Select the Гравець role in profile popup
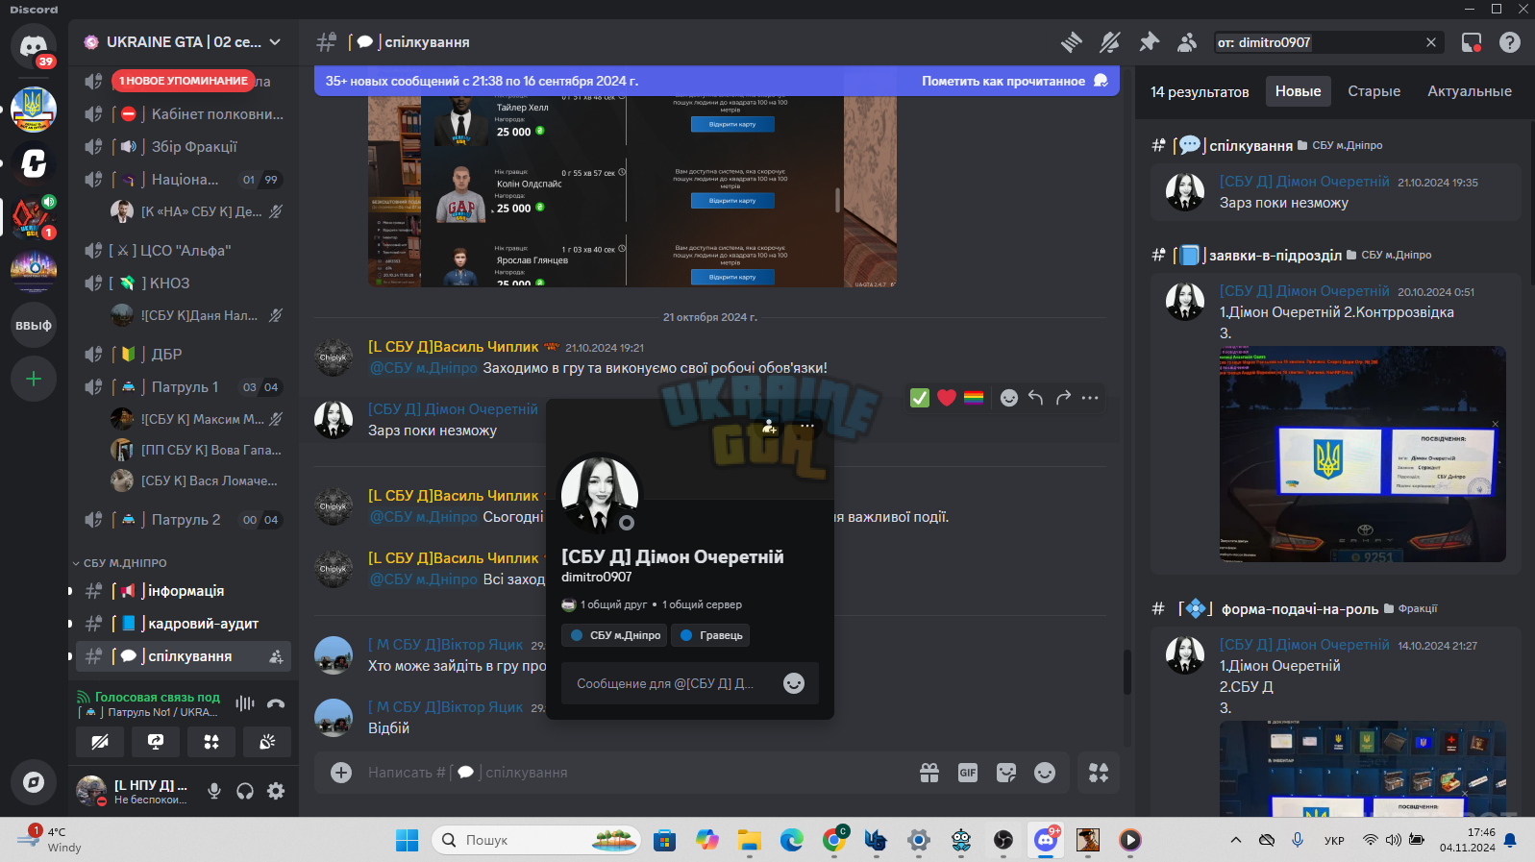 tap(711, 635)
